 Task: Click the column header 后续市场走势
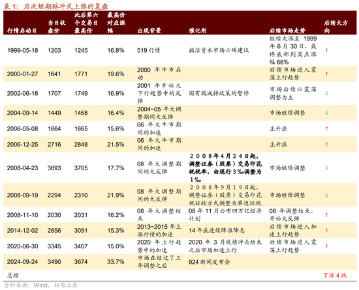click(287, 31)
